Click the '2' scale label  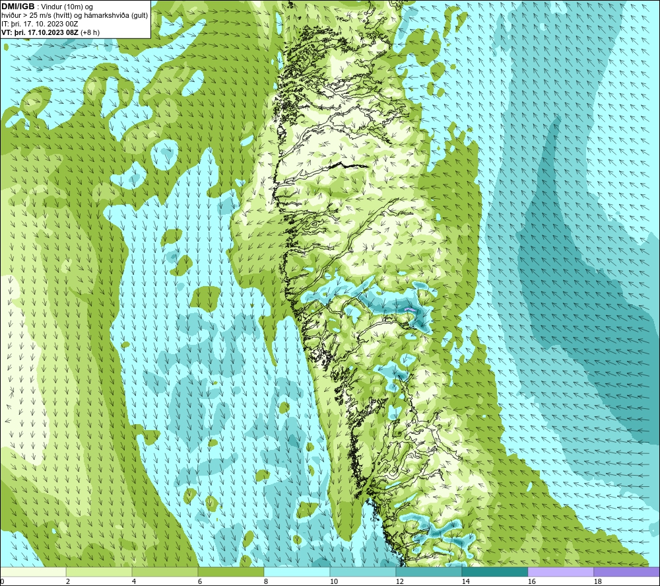(68, 581)
